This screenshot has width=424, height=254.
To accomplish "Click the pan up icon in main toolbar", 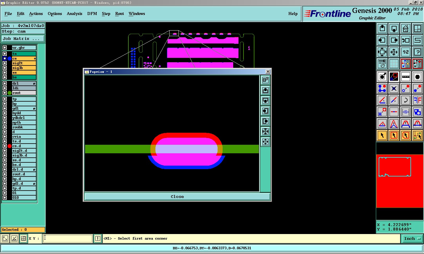I will (382, 28).
